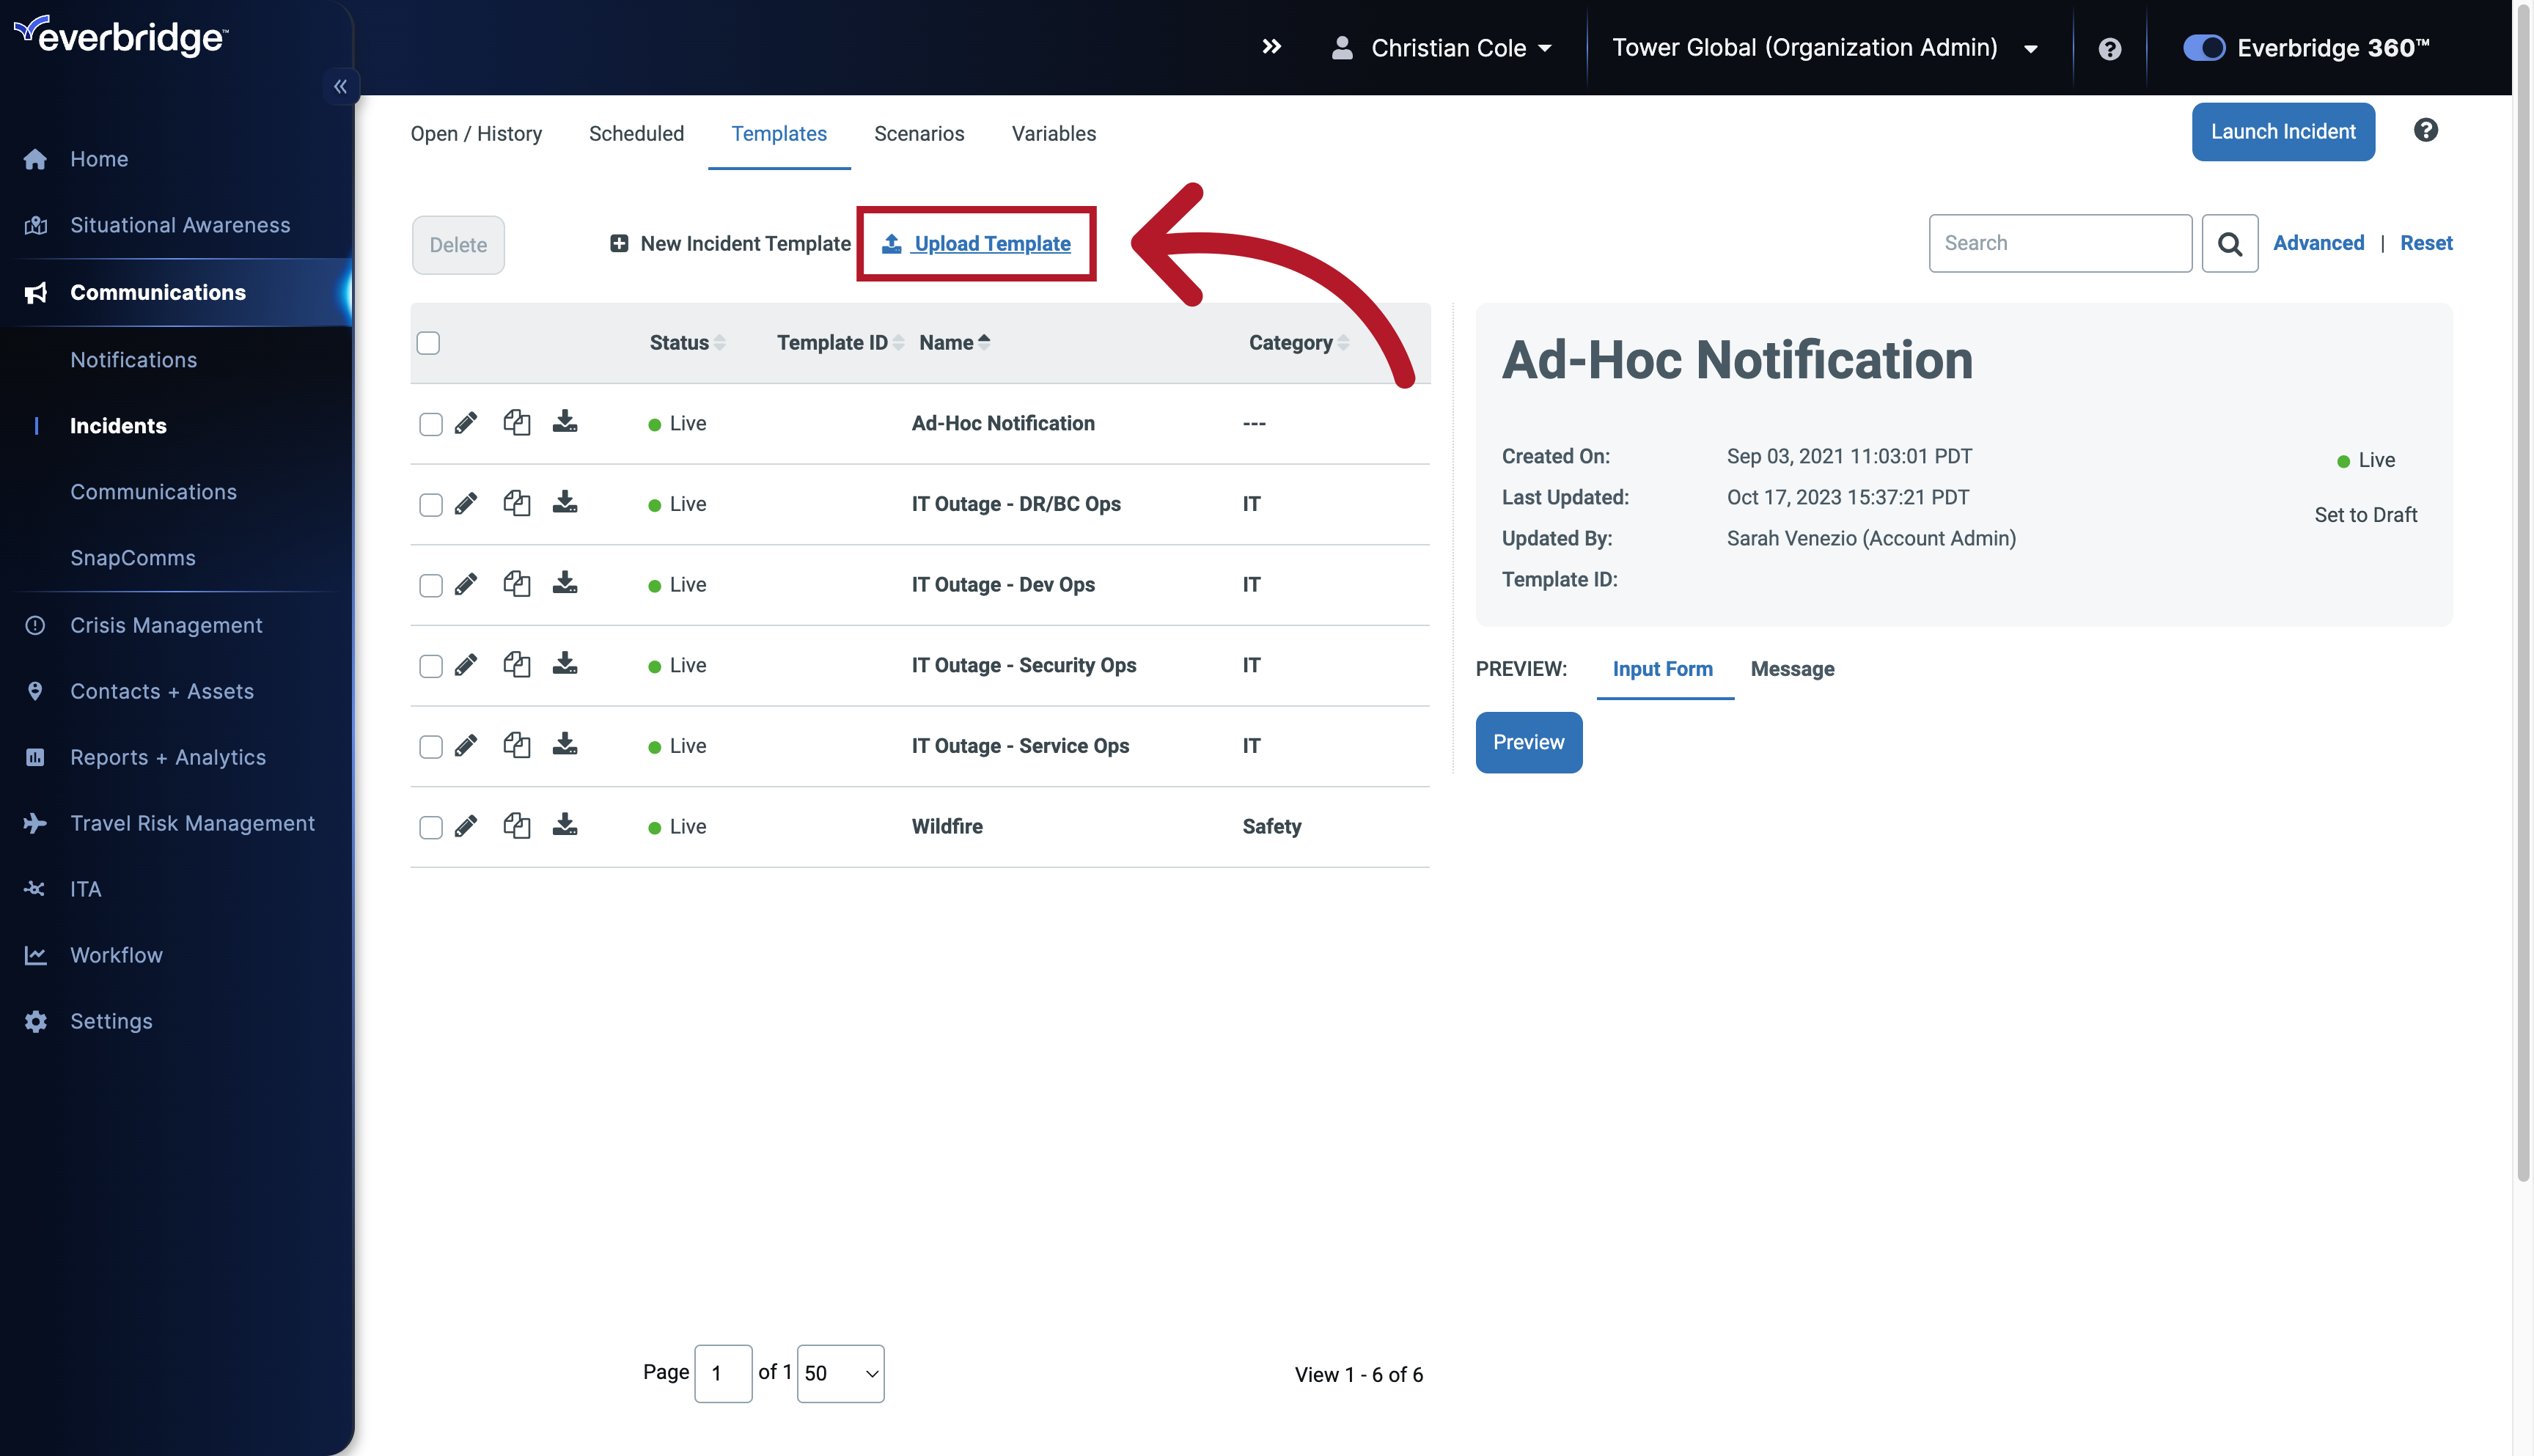Open Advanced search options
Screen dimensions: 2534x1456
click(2319, 243)
